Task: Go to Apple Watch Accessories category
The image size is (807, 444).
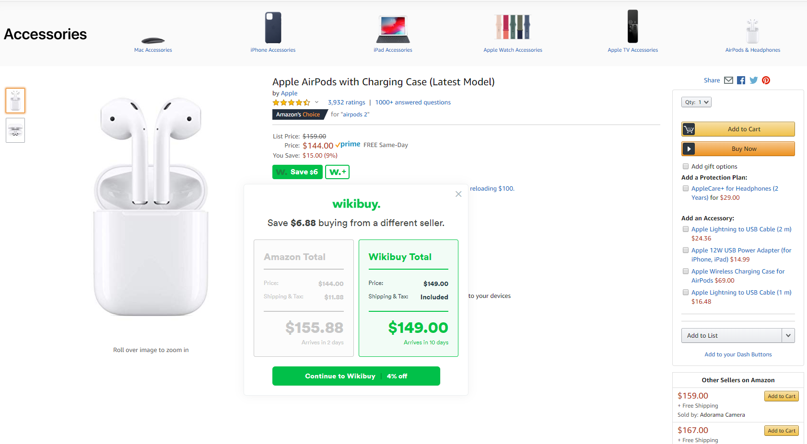Action: [x=513, y=50]
